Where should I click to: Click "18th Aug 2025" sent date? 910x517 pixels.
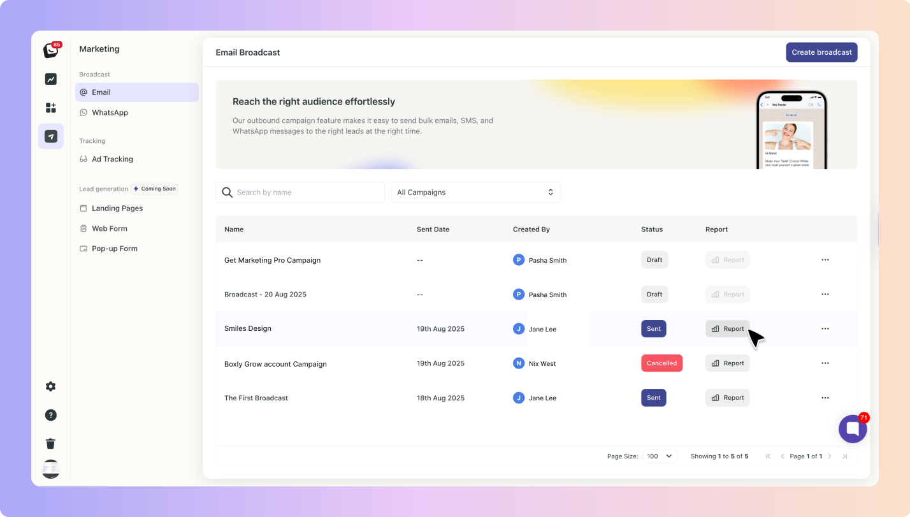click(x=440, y=398)
